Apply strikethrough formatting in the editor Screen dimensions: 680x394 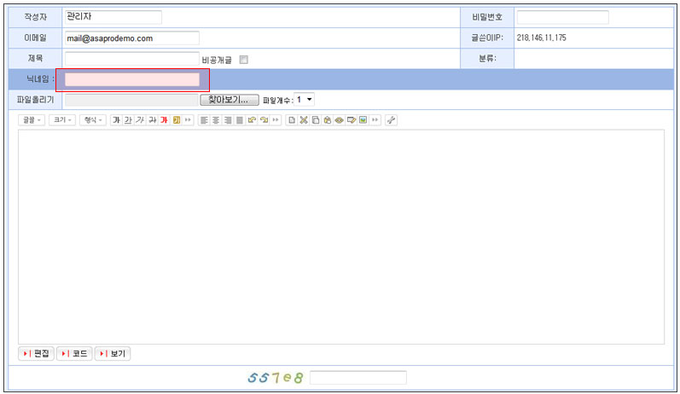tap(152, 120)
